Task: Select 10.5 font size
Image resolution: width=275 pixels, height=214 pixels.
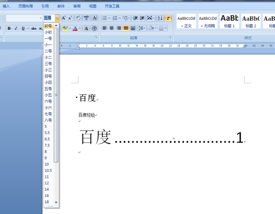Action: 48,170
